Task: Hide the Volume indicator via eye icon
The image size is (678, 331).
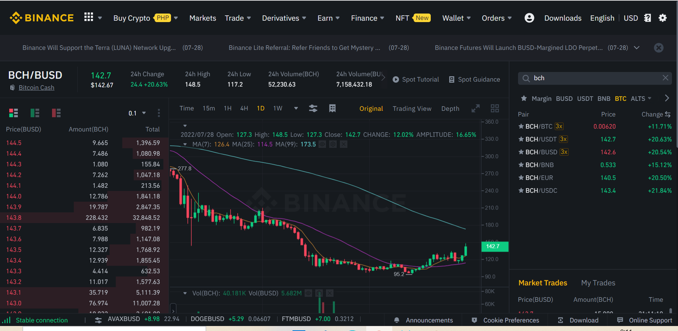Action: (309, 293)
